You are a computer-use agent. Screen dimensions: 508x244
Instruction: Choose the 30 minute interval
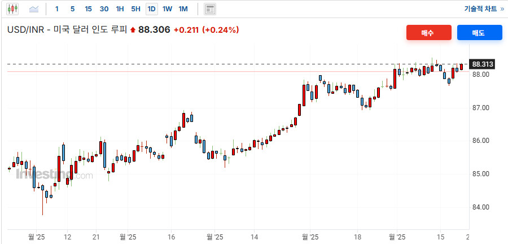coord(104,9)
